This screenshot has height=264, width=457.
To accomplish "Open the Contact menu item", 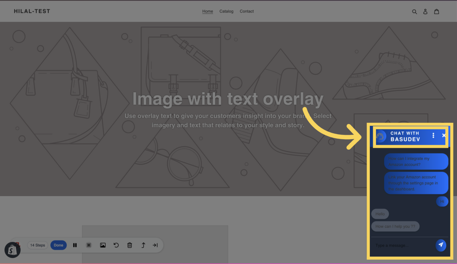I will 247,11.
